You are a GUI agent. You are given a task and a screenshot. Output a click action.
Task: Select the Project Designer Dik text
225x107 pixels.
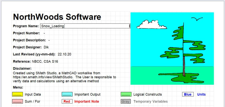tap(31, 47)
